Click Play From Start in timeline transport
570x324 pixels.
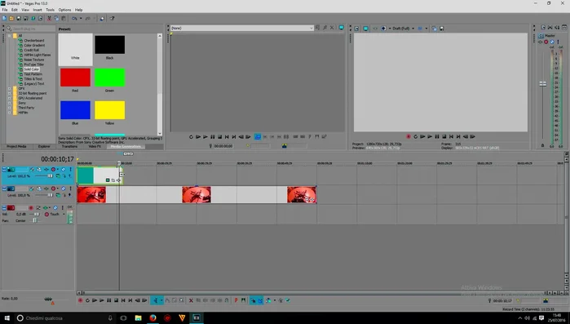95,300
